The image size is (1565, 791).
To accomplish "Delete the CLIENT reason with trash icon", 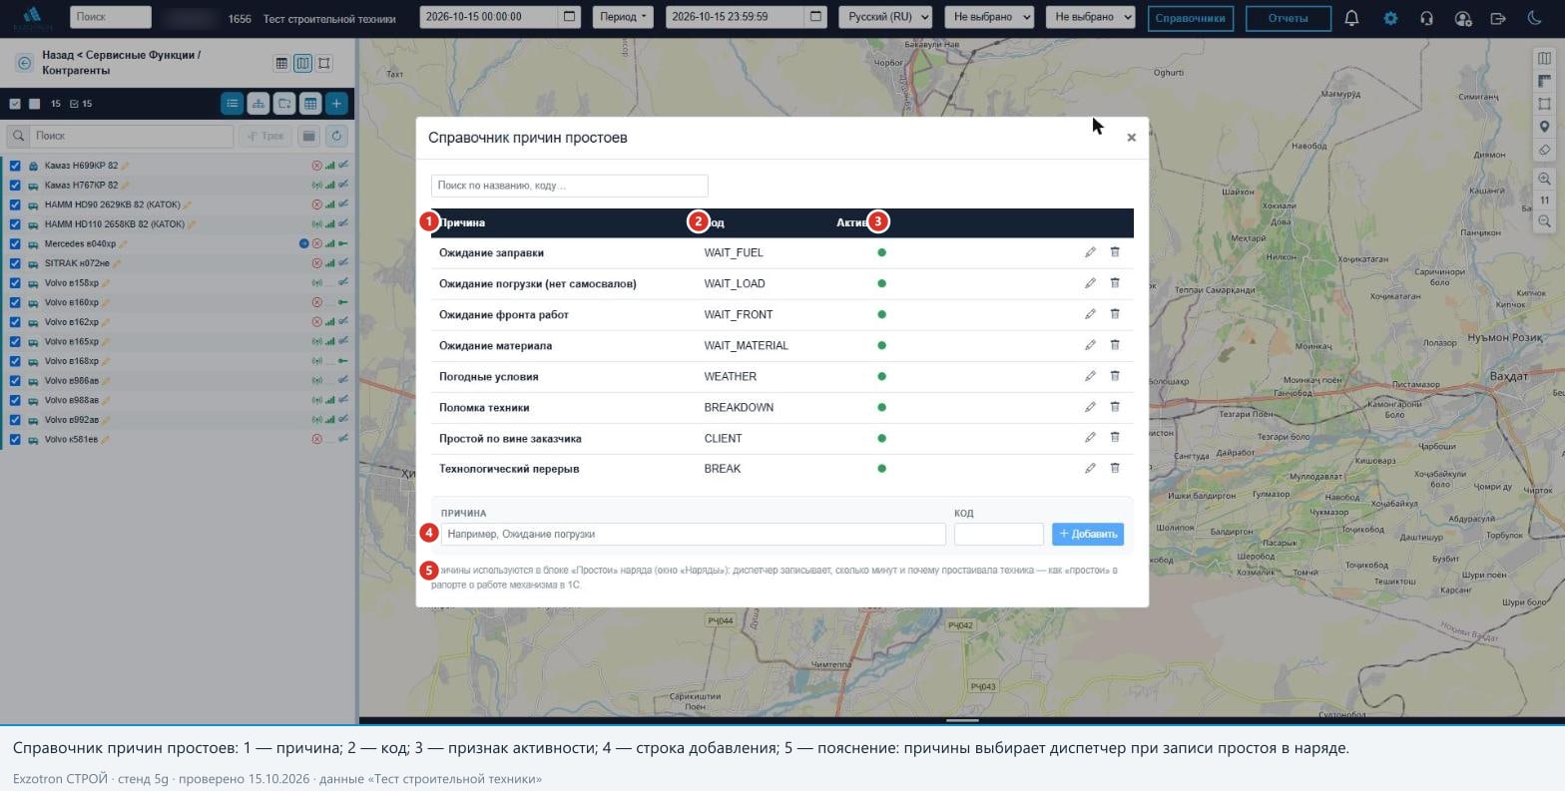I will coord(1115,438).
